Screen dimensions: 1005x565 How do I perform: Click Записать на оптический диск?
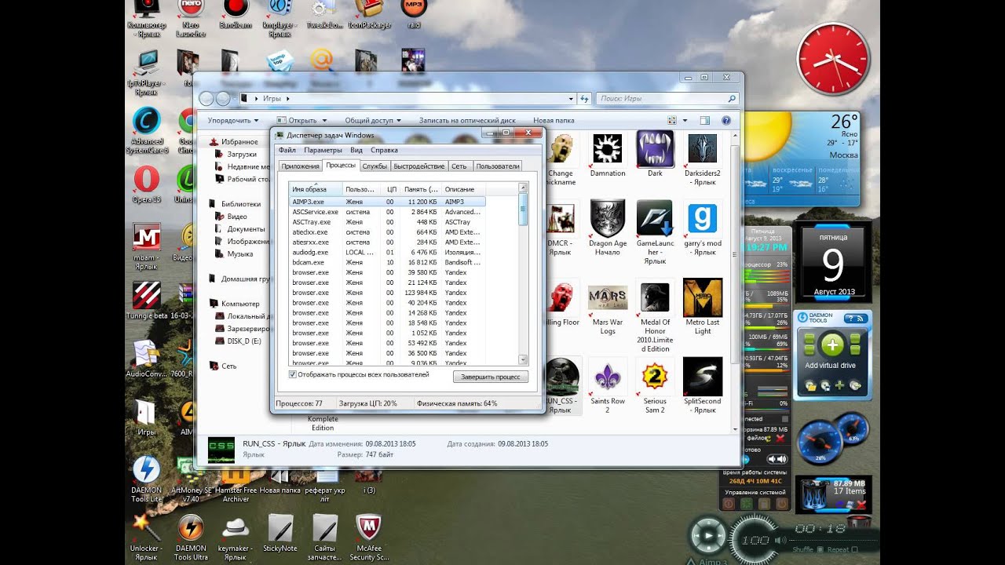[467, 121]
